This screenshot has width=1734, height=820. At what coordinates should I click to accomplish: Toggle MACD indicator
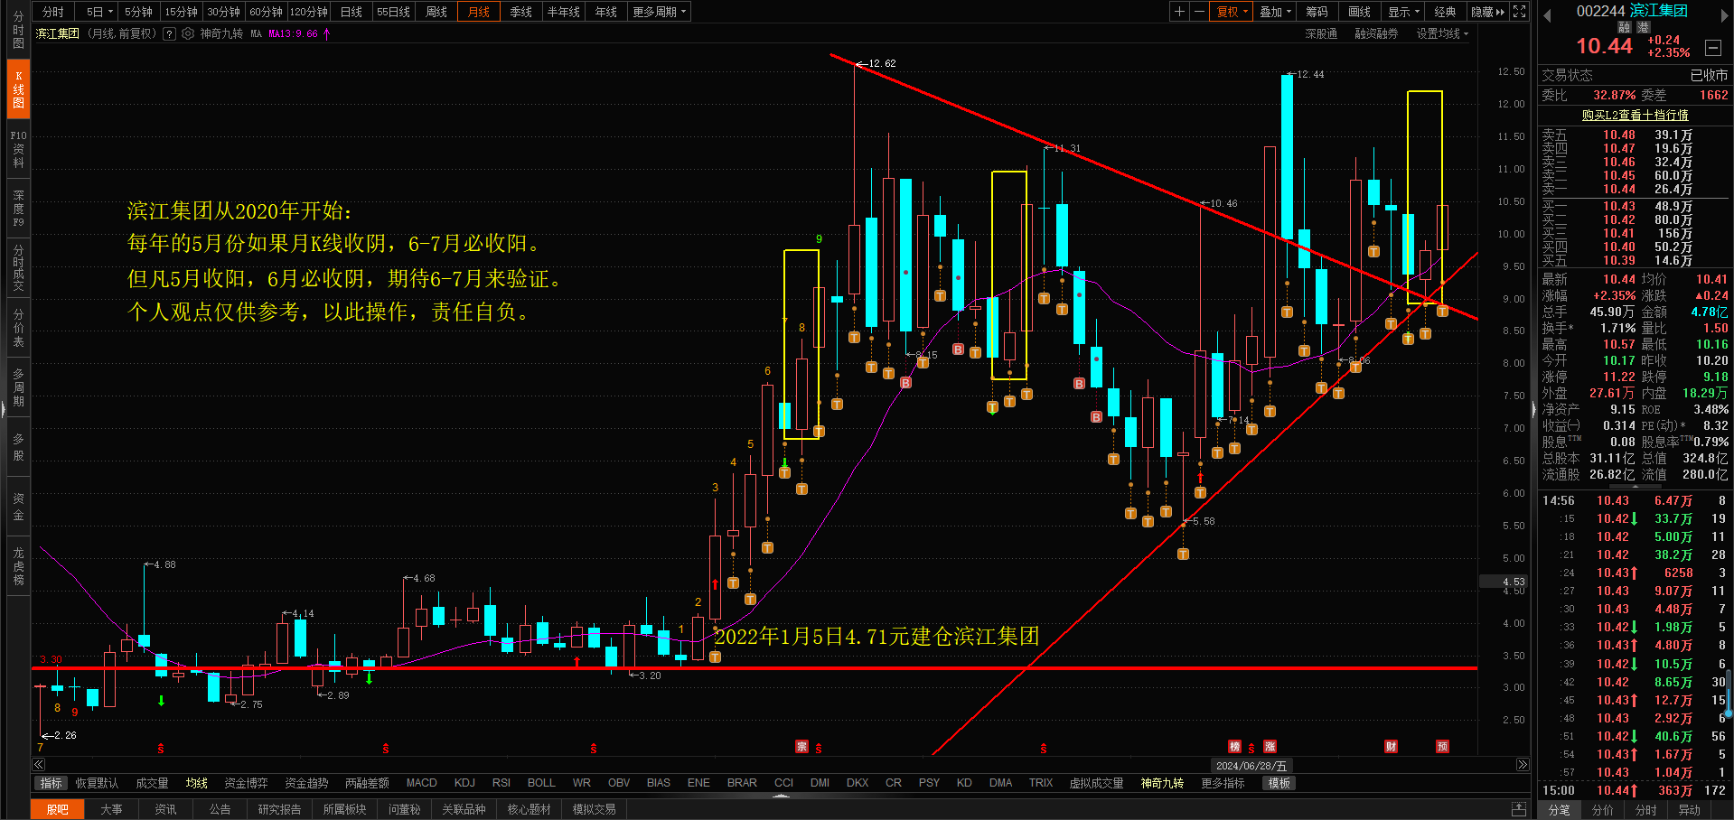(x=421, y=783)
